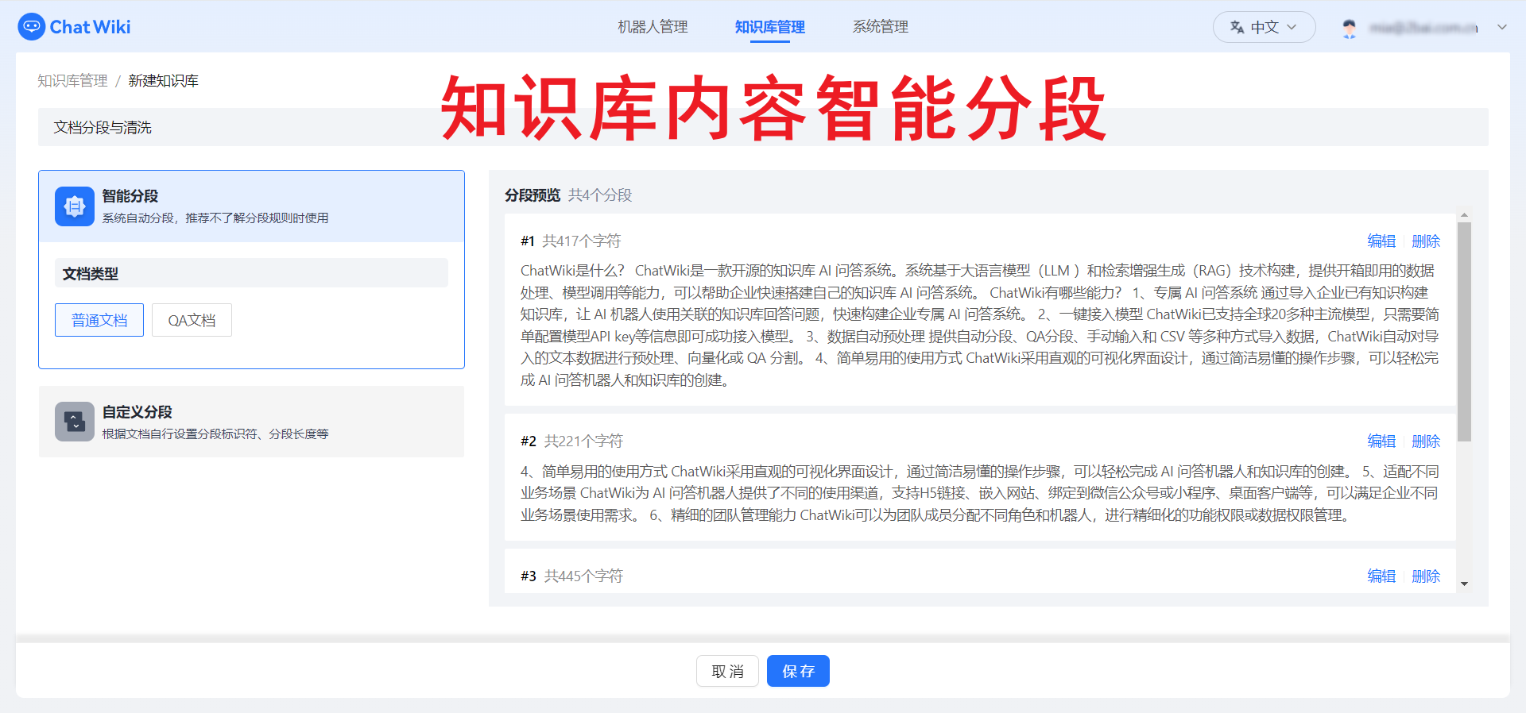The height and width of the screenshot is (713, 1526).
Task: Expand the user account menu chevron
Action: 1501,27
